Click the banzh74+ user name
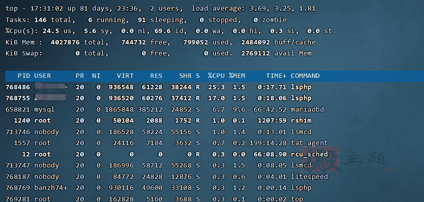The width and height of the screenshot is (424, 202). click(50, 188)
